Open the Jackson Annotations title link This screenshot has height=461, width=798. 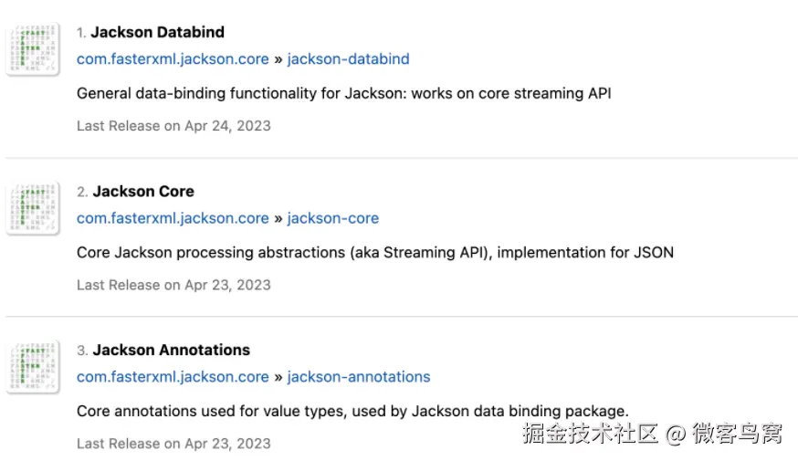(x=171, y=350)
